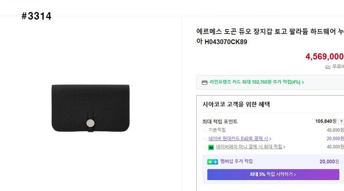Click the question mark help icon beside 105,840원
The width and height of the screenshot is (344, 191).
click(x=341, y=121)
